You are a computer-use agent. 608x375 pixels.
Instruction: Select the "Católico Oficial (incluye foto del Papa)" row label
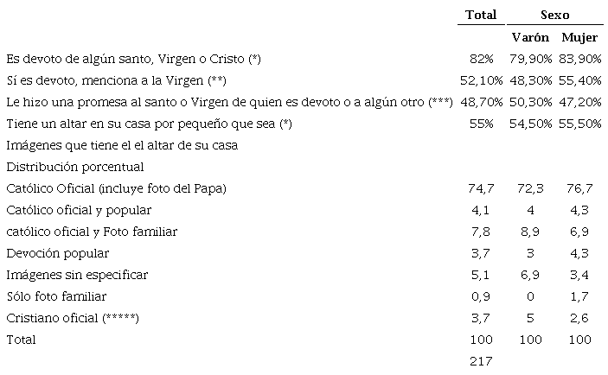[x=116, y=188]
